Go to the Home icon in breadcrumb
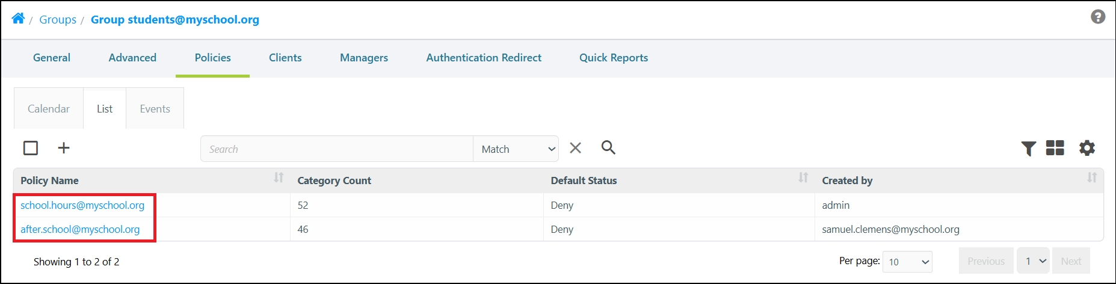The image size is (1116, 284). (x=18, y=19)
